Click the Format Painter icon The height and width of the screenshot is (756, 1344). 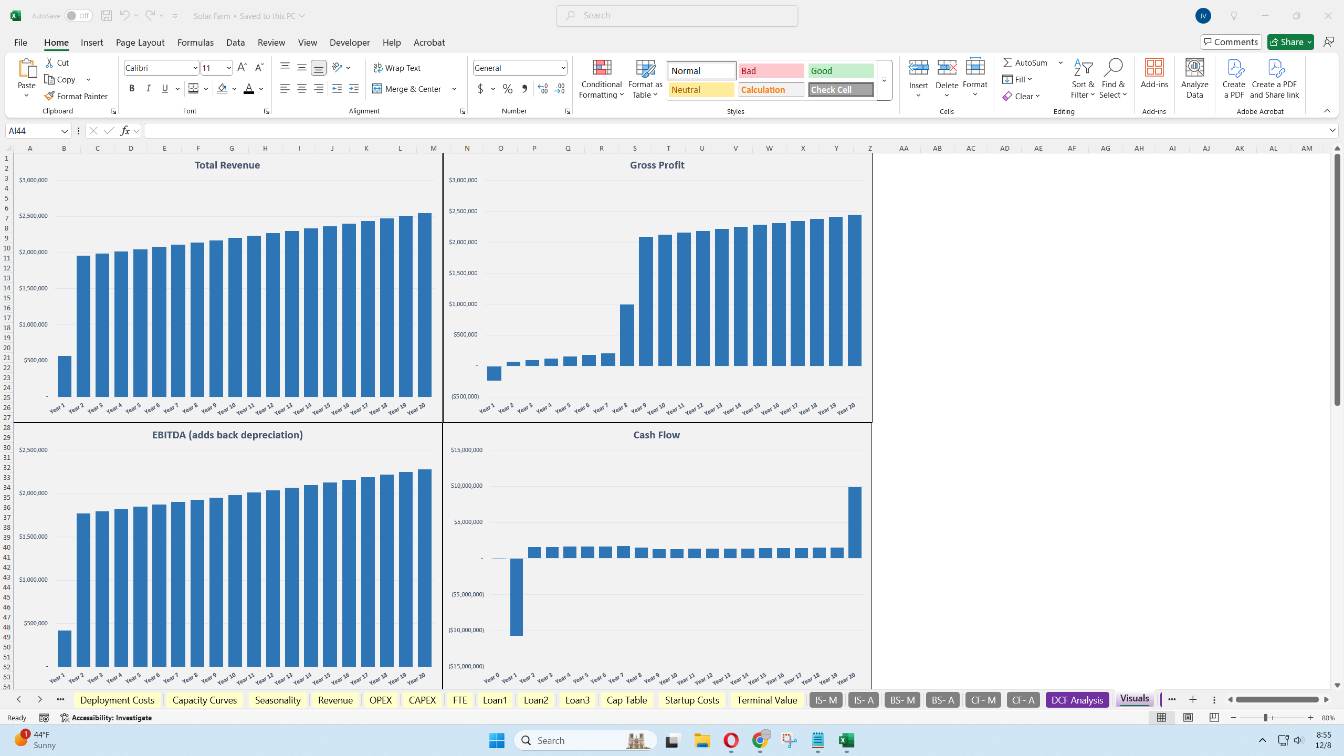49,96
